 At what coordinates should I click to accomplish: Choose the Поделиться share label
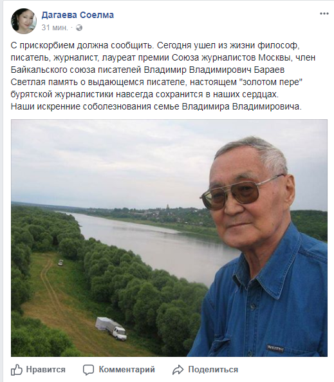click(x=213, y=370)
